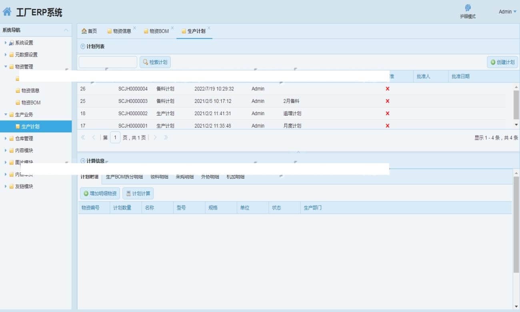The height and width of the screenshot is (312, 520).
Task: Click the 2022/7/19 10:29:32 date cell
Action: coord(214,89)
